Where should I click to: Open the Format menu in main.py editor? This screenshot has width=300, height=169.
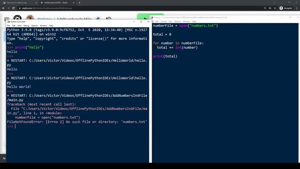[x=164, y=22]
